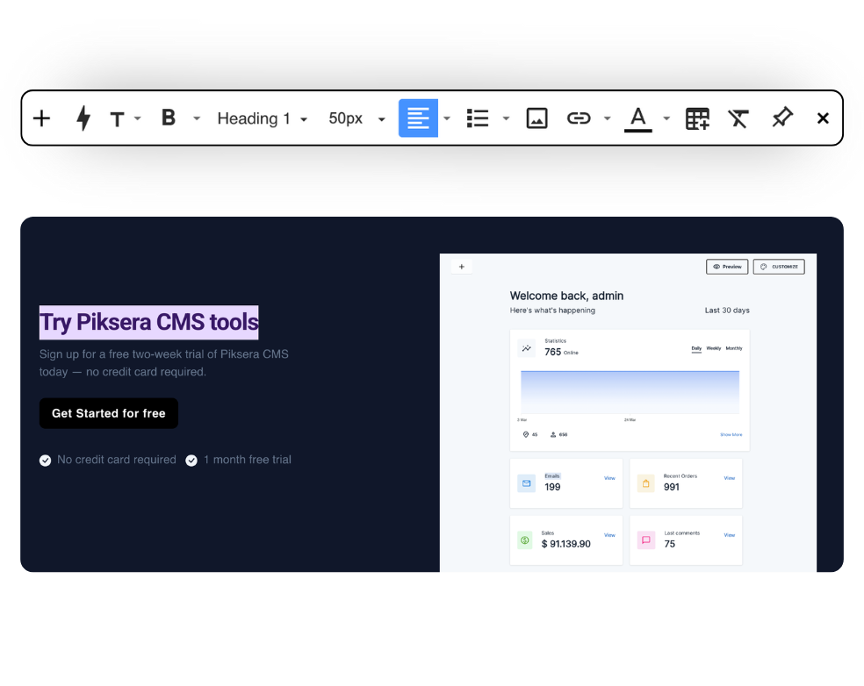Open View link on Sales card
The width and height of the screenshot is (864, 686).
609,535
